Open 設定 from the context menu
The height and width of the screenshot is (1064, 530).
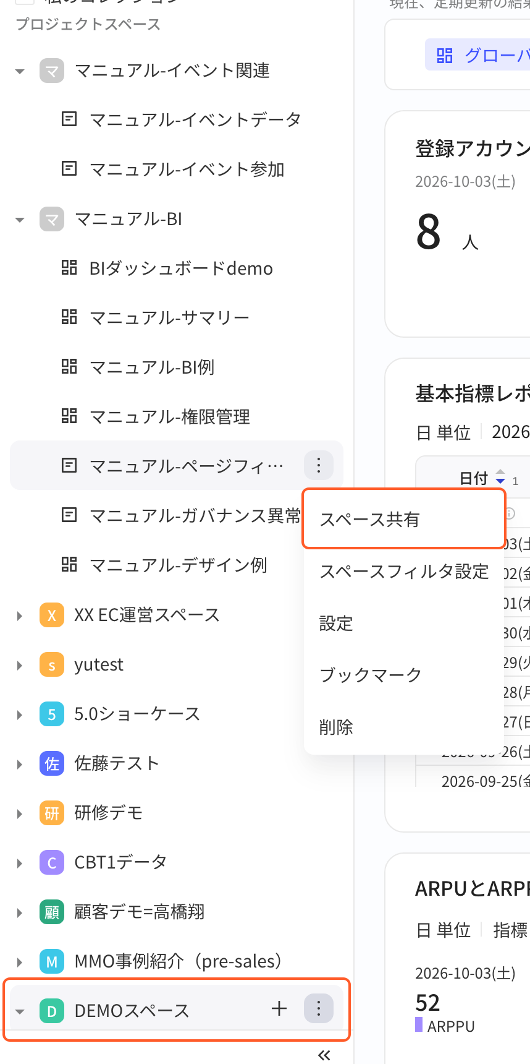404,624
